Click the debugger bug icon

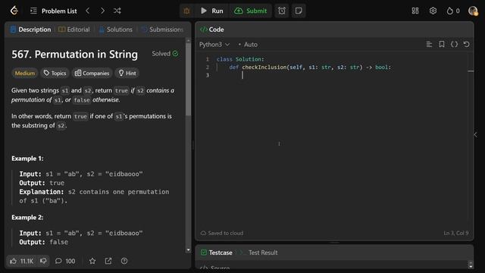pyautogui.click(x=186, y=11)
